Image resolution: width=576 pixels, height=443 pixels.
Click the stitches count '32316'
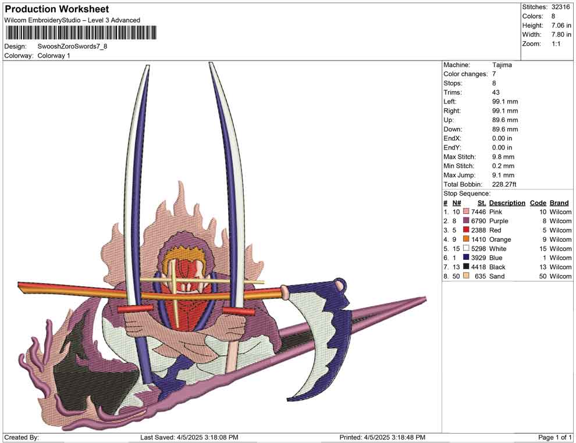(x=560, y=7)
